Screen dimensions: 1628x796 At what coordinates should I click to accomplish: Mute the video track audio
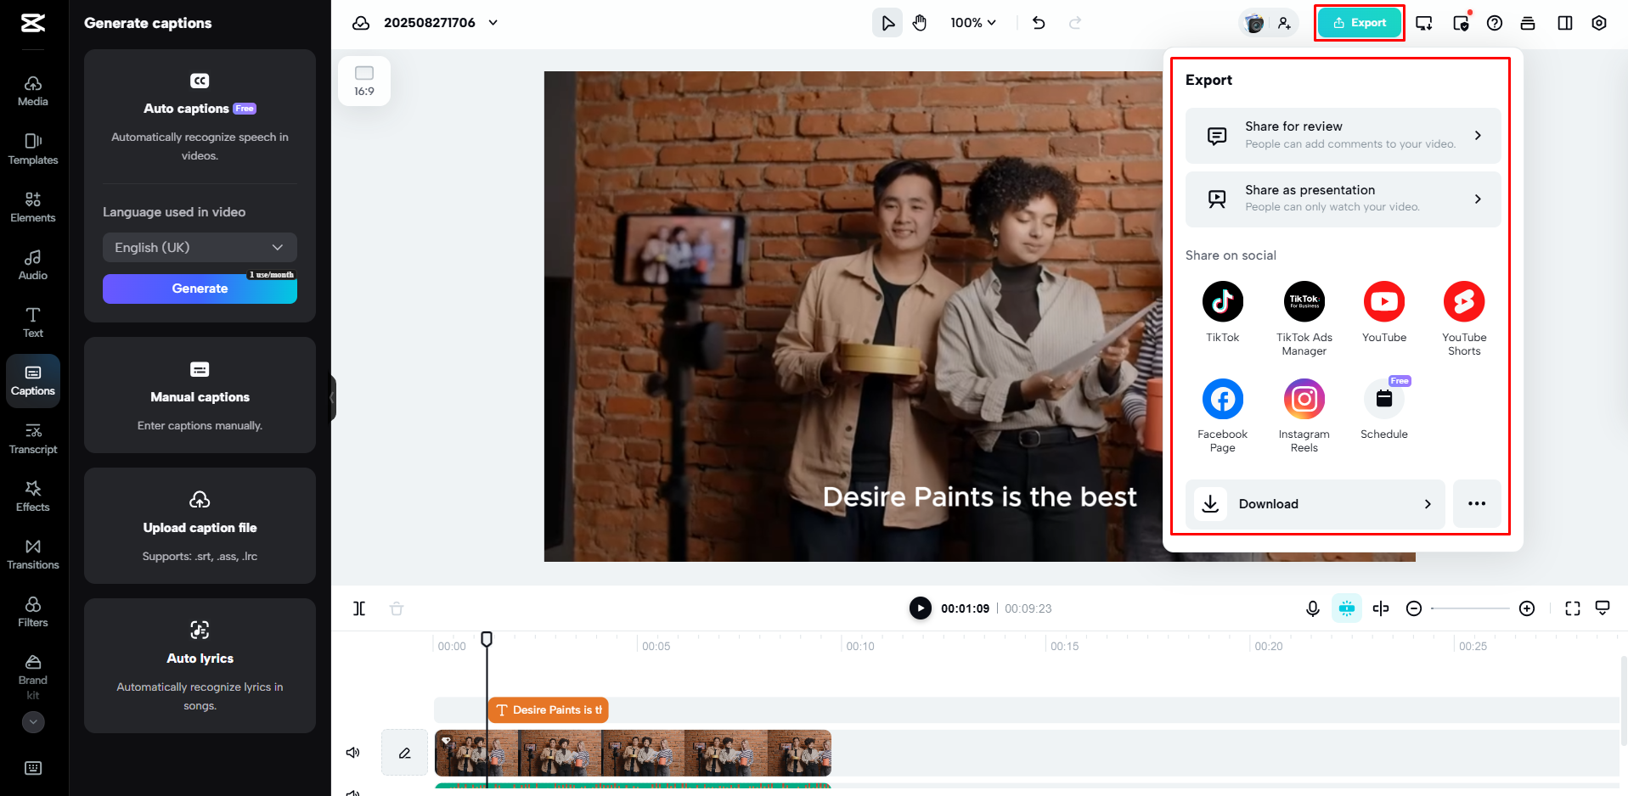[x=352, y=752]
